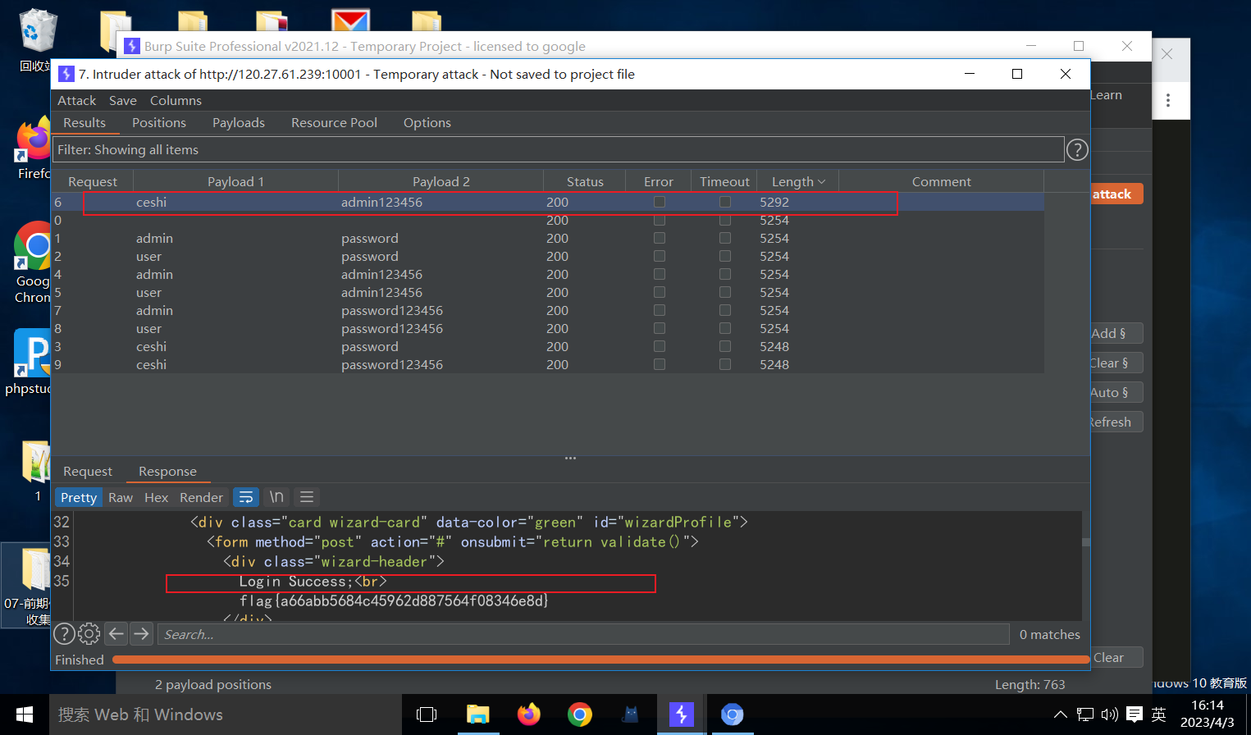This screenshot has height=735, width=1251.
Task: Click the Auto § button
Action: [x=1116, y=392]
